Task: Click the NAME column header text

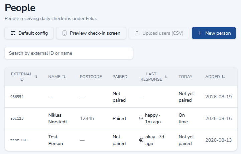Action: 54,77
